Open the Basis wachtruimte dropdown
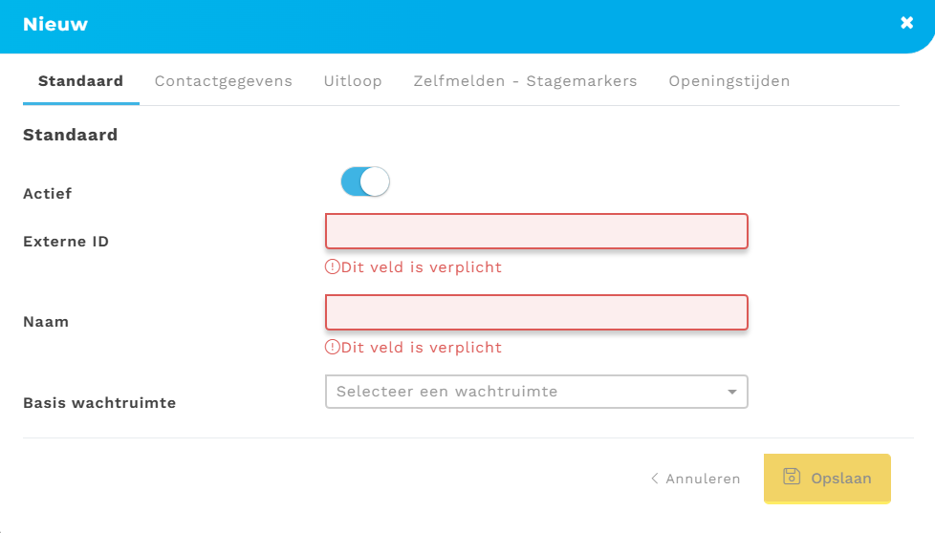Viewport: 935px width, 533px height. point(535,392)
